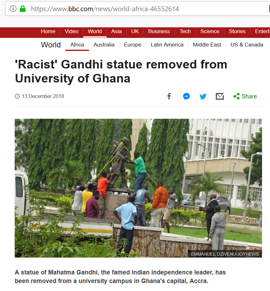Select the Africa sub-section tab
This screenshot has height=291, width=270.
(77, 45)
